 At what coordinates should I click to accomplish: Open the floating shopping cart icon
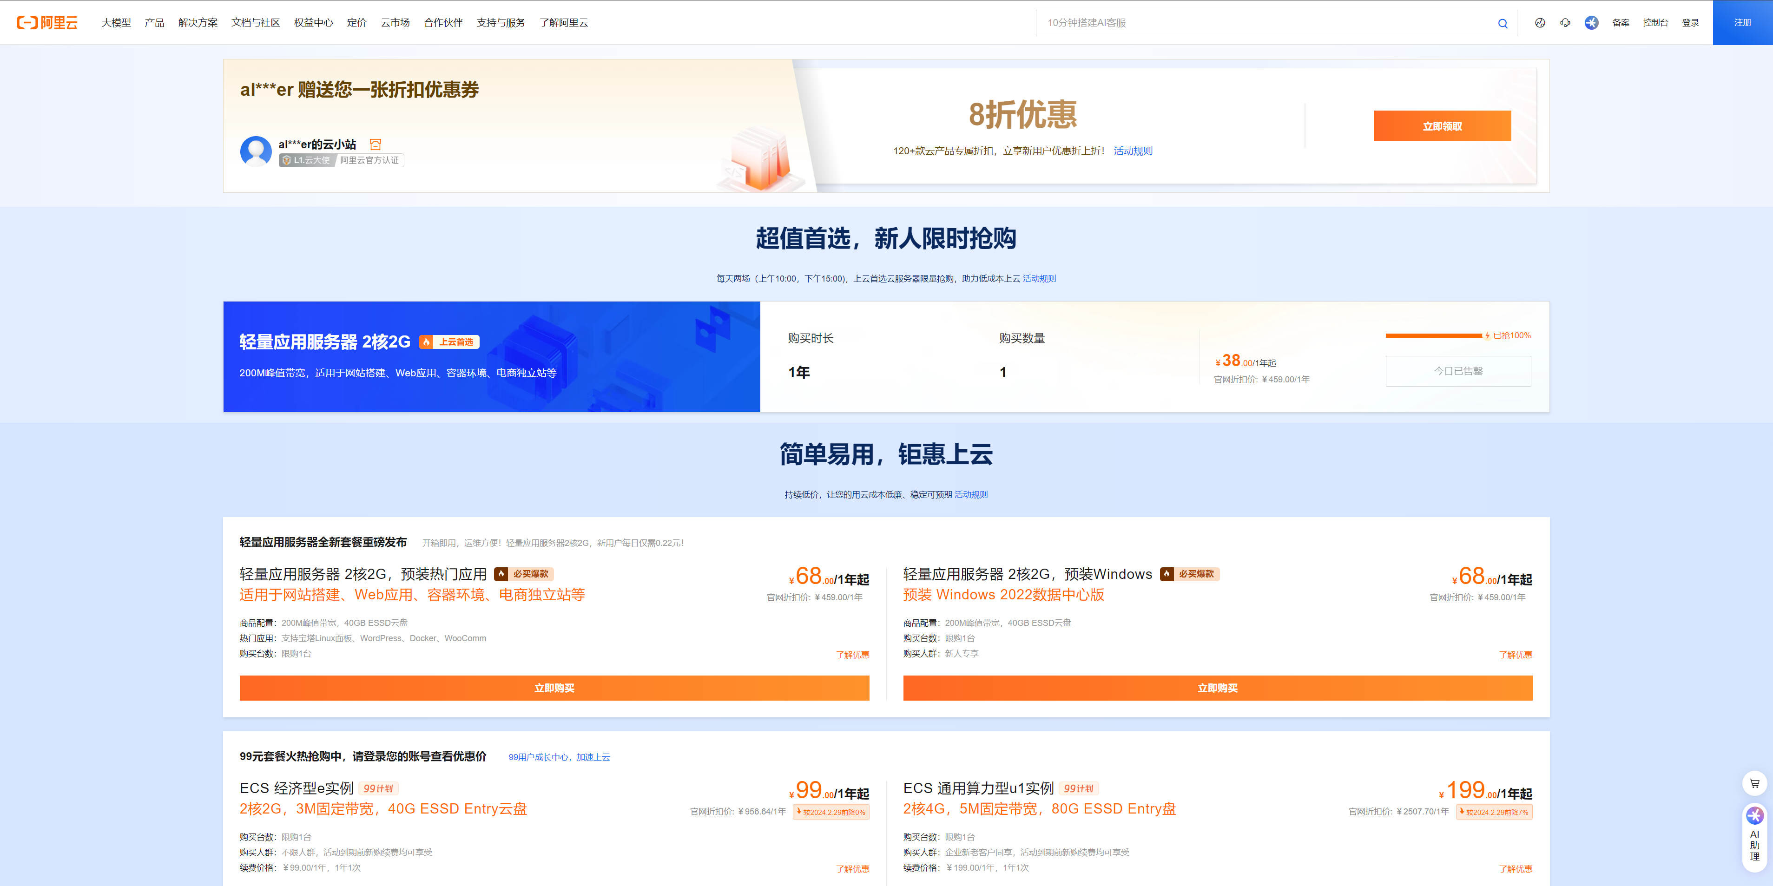[x=1754, y=783]
